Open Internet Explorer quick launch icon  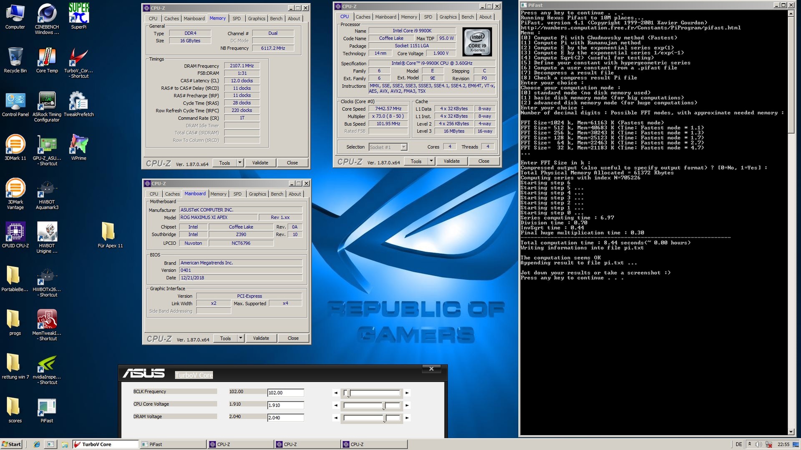37,444
